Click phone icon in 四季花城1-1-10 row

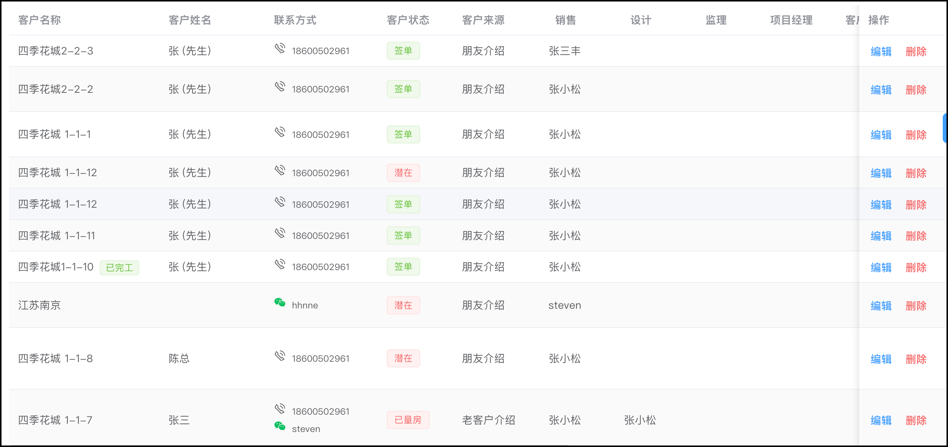[280, 264]
